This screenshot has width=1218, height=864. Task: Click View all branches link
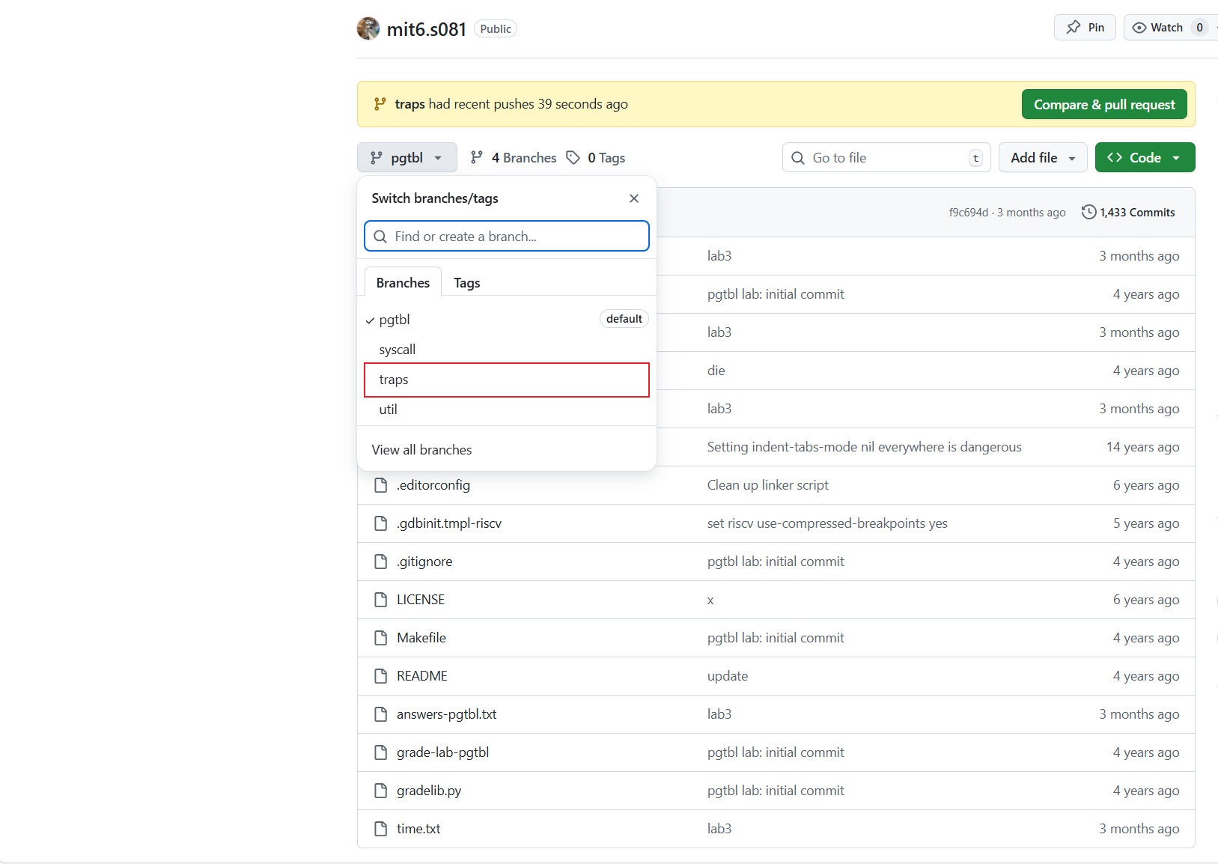tap(421, 450)
